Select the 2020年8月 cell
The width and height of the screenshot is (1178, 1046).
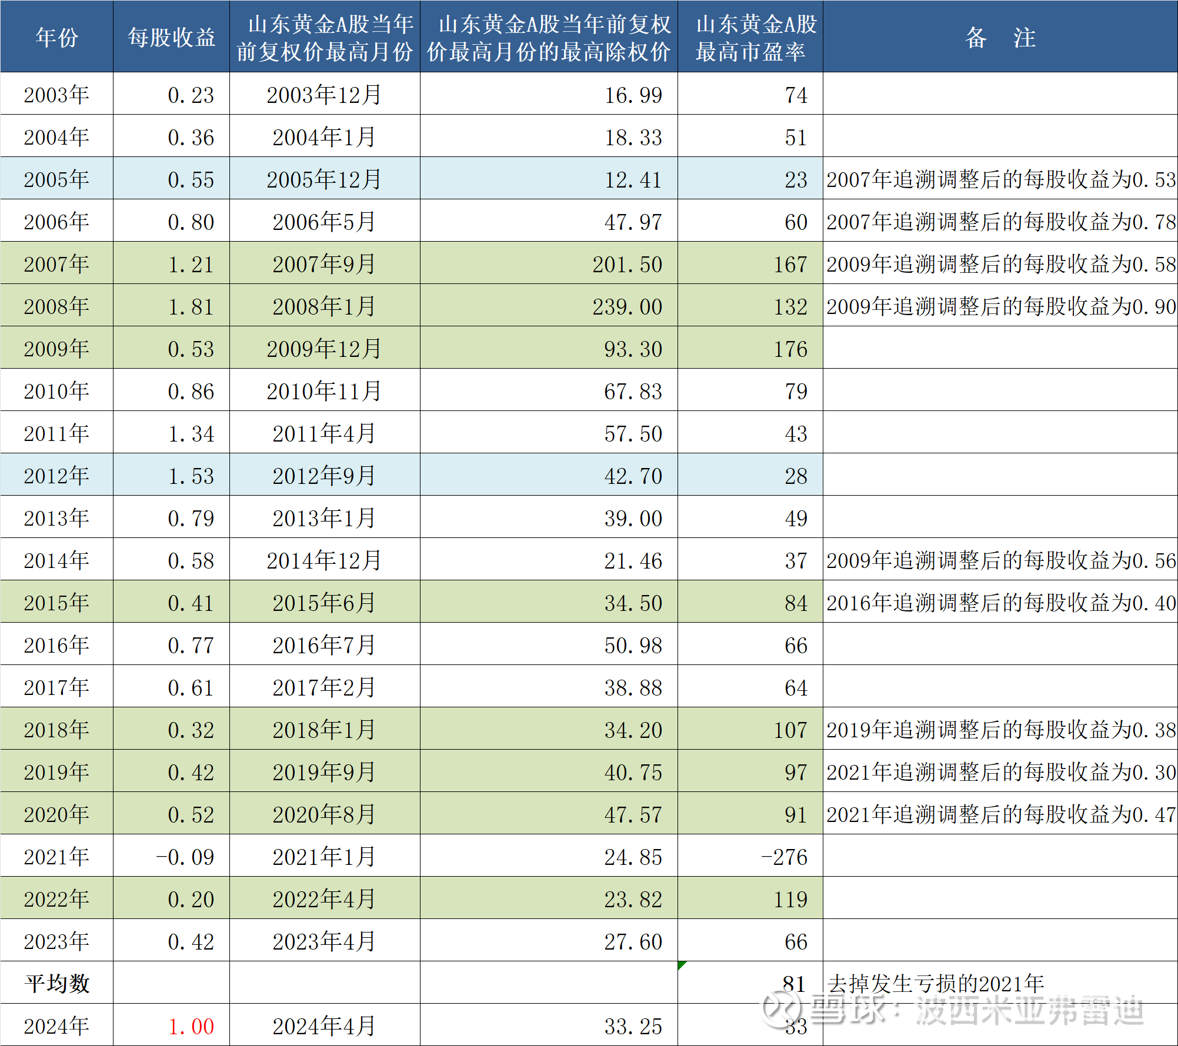[x=325, y=814]
